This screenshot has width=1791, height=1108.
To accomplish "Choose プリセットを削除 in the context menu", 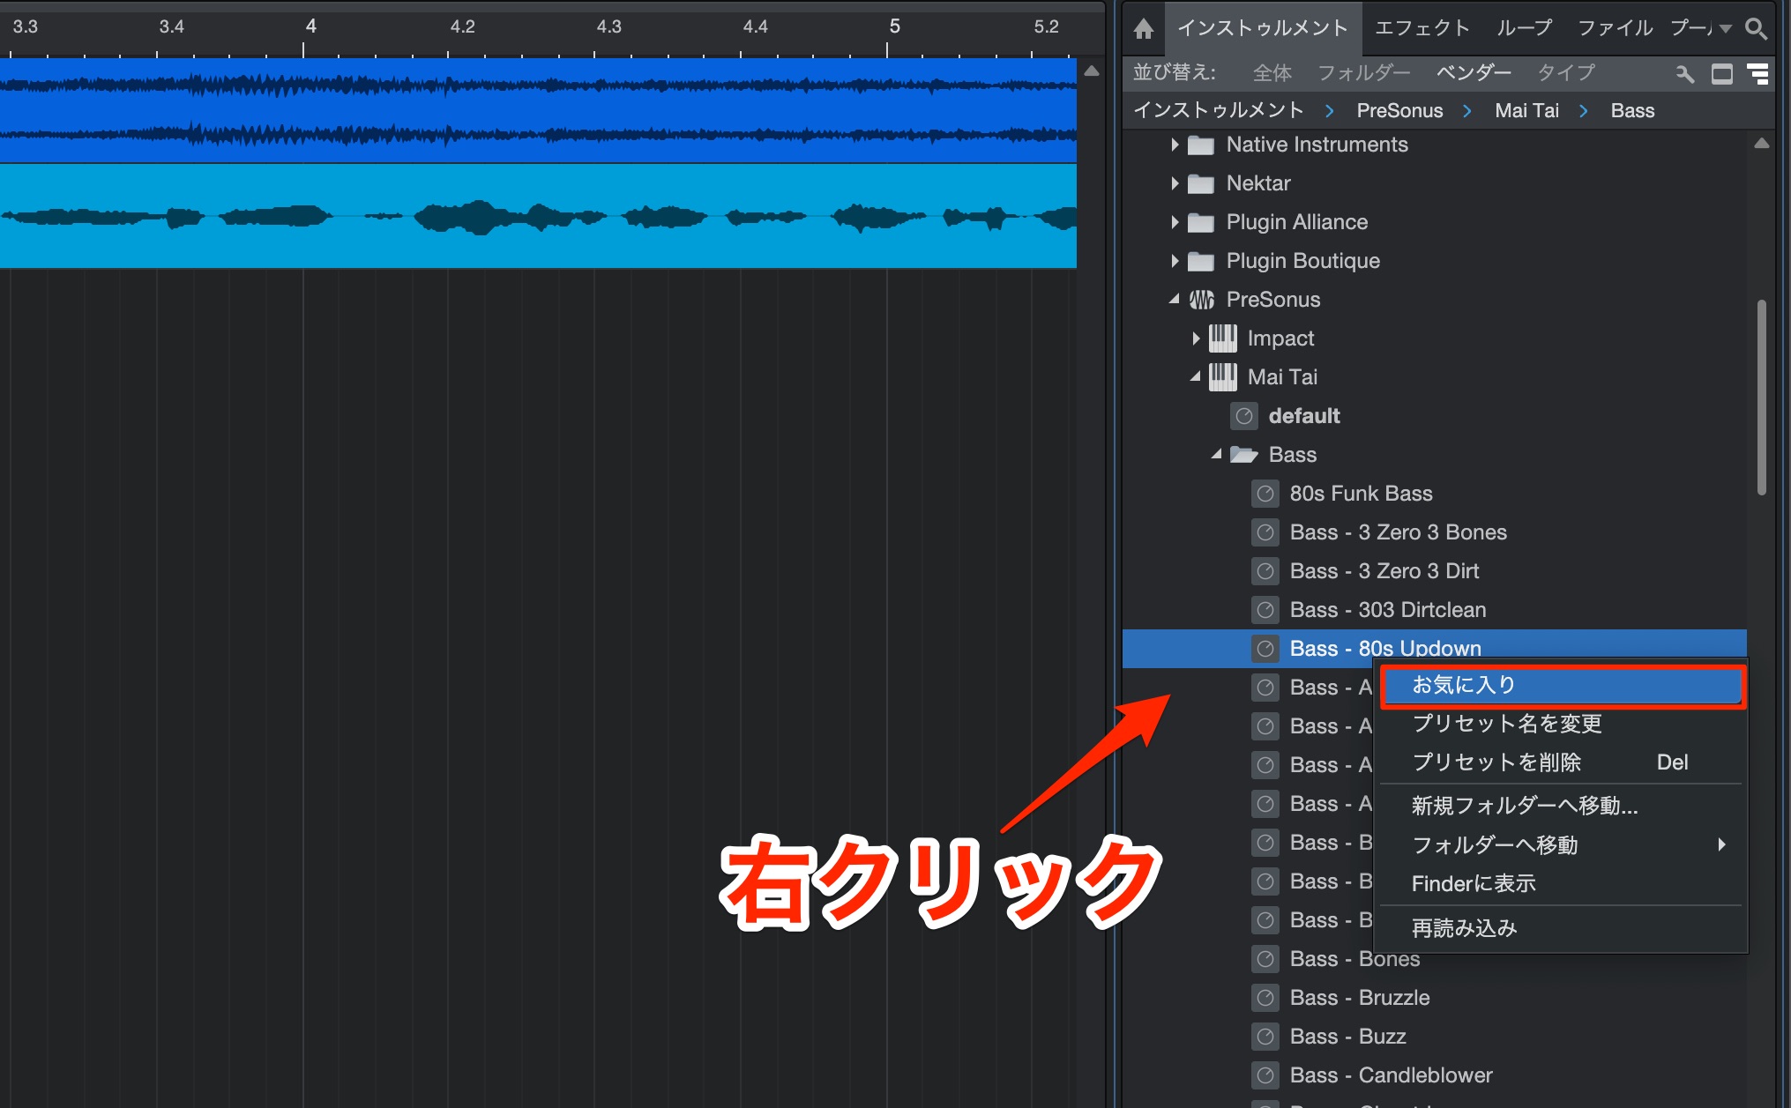I will coord(1560,762).
